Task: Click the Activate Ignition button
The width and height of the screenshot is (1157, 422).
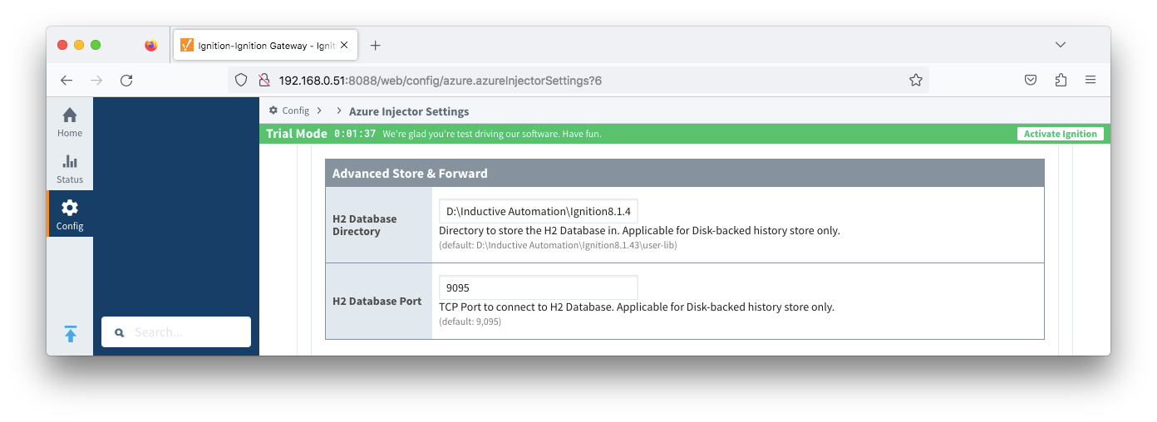Action: pyautogui.click(x=1060, y=134)
